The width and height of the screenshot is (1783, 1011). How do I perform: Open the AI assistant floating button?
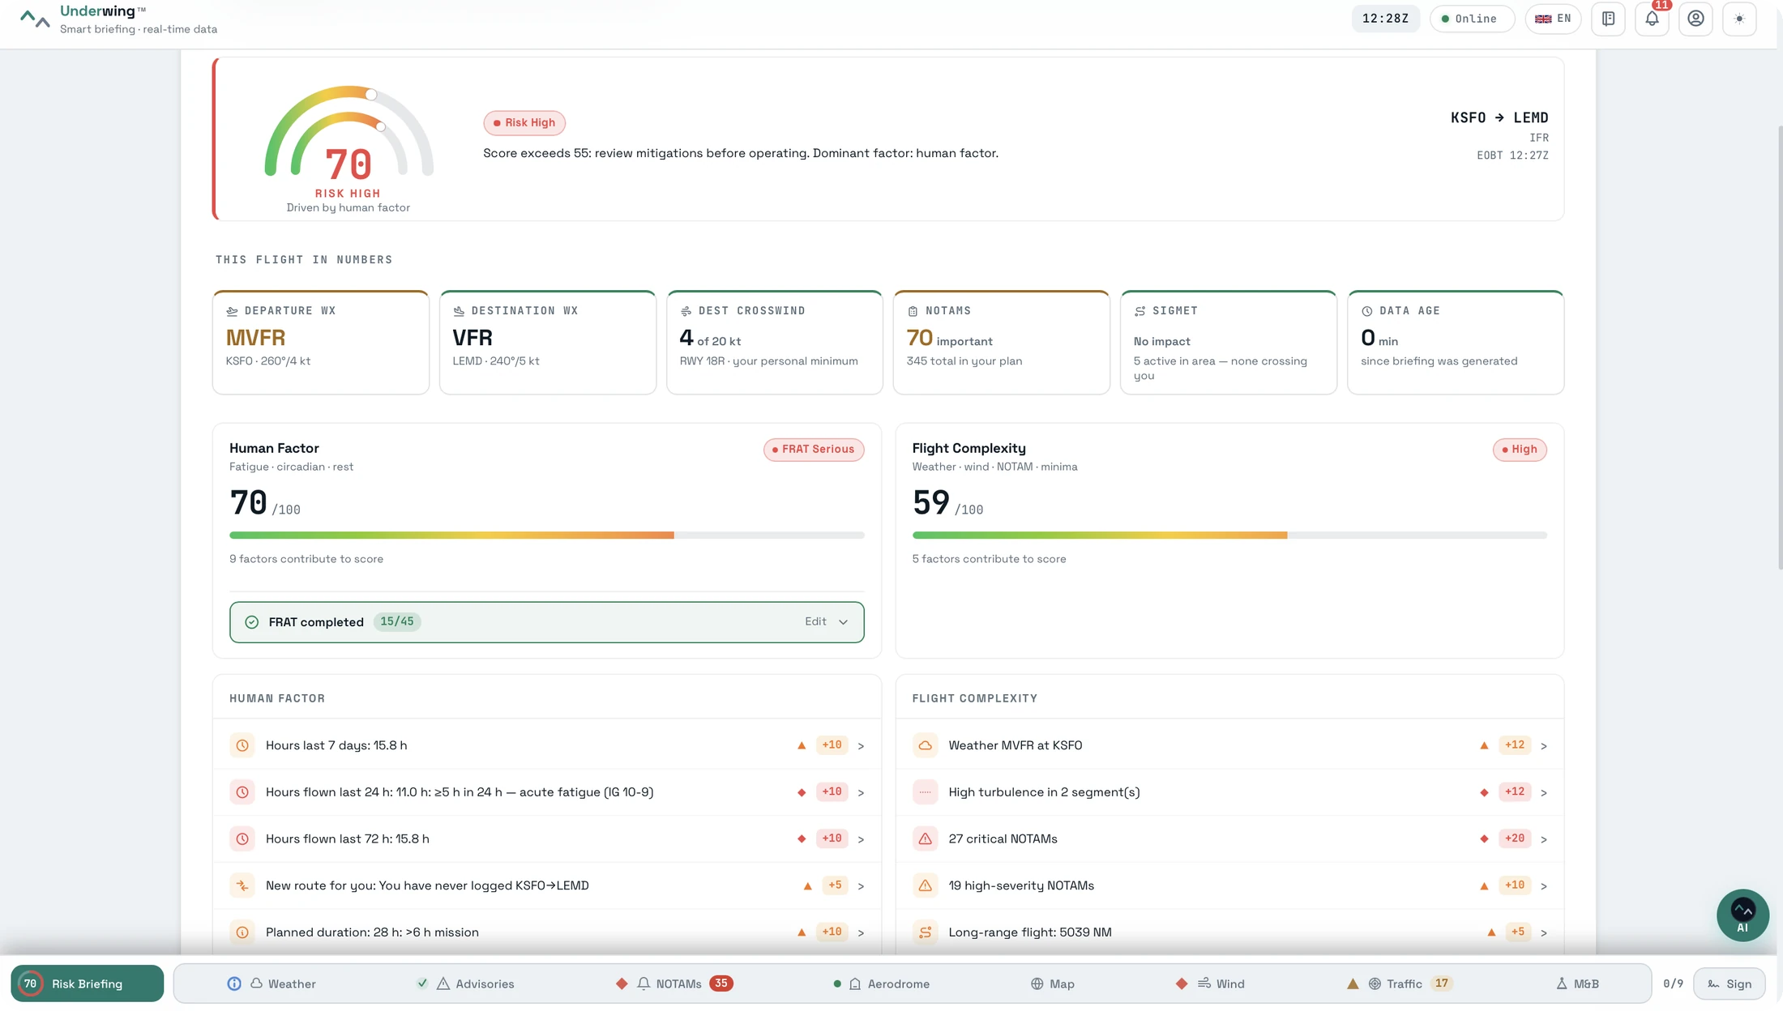(x=1742, y=915)
